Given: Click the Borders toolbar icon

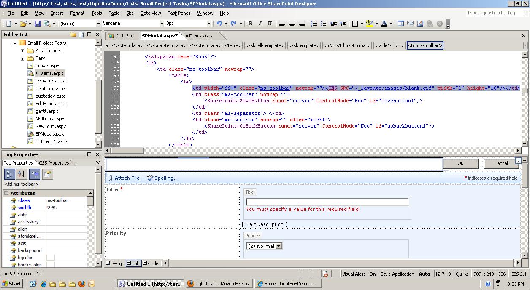Looking at the screenshot, I should (355, 24).
